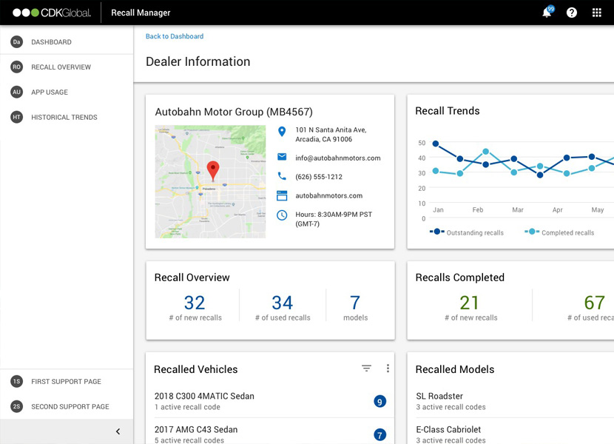The width and height of the screenshot is (614, 444).
Task: Click the 34 used recalls count
Action: [283, 303]
